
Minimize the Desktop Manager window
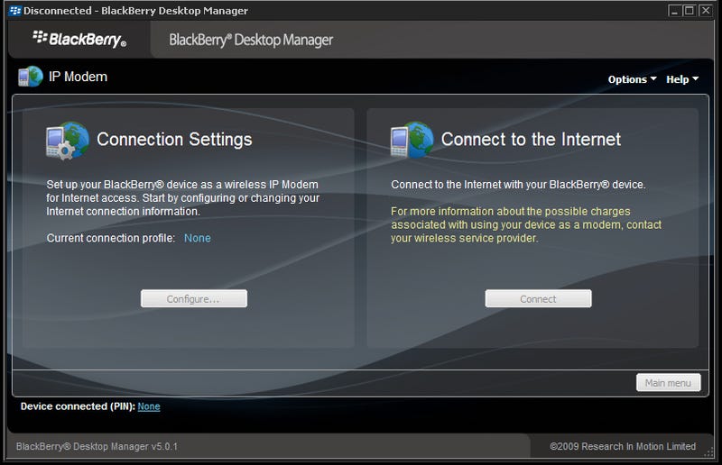coord(674,11)
